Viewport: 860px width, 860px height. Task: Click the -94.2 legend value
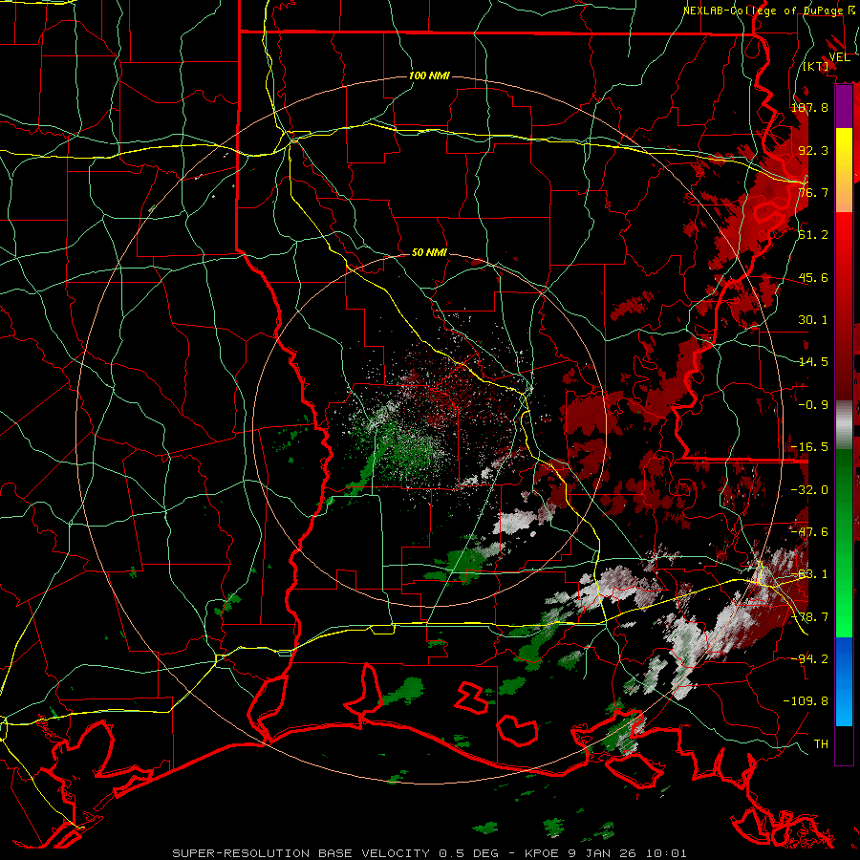[809, 658]
